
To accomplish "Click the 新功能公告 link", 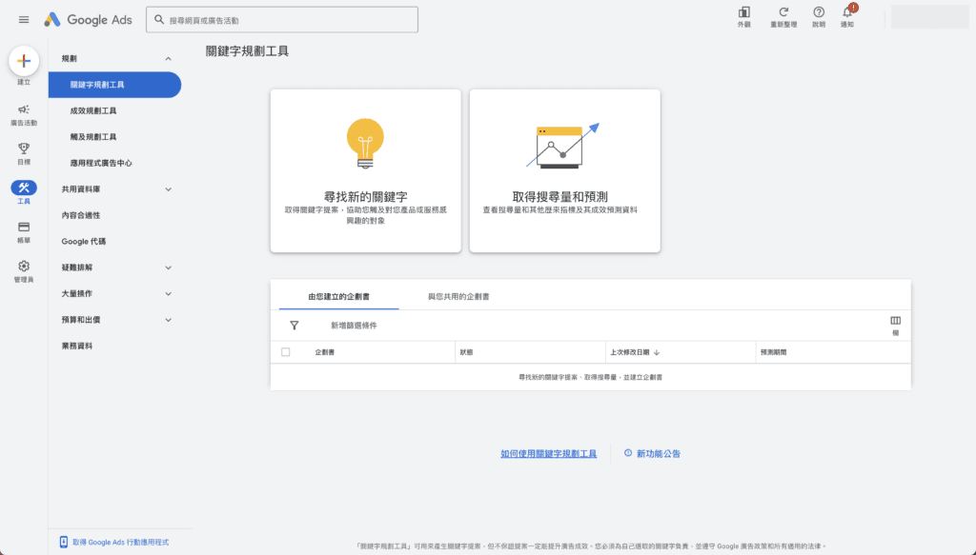I will [657, 454].
